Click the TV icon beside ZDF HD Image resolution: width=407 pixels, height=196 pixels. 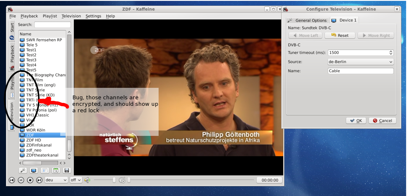[x=22, y=140]
